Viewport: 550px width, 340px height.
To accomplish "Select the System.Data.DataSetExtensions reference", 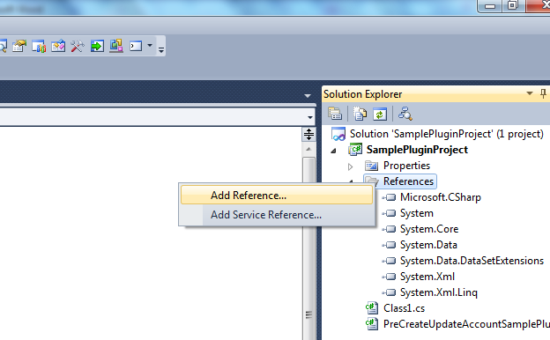I will [x=472, y=261].
